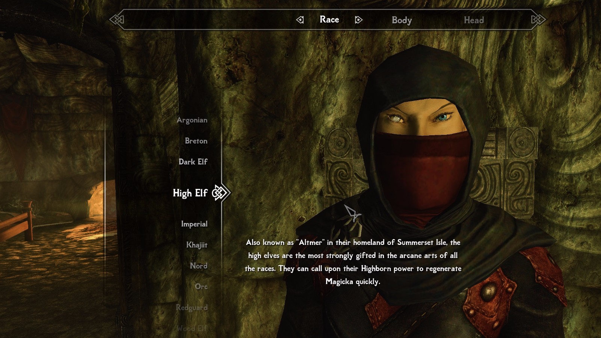Select the highlighted High Elf entry
Screen dimensions: 601x338
(190, 193)
